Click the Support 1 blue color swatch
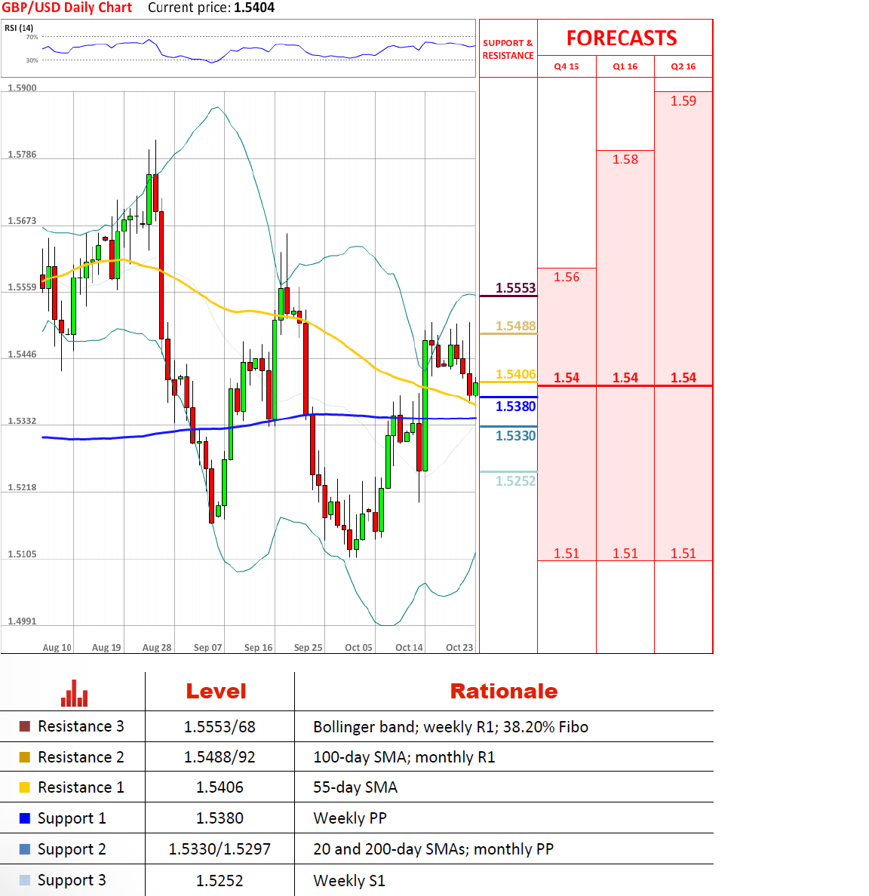Viewport: 869px width, 896px height. click(x=25, y=818)
